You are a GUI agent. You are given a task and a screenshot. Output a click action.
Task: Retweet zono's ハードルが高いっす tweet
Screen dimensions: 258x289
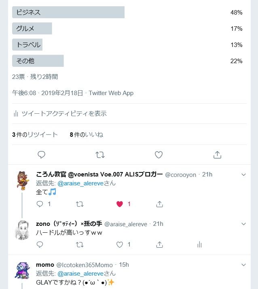[x=80, y=244]
